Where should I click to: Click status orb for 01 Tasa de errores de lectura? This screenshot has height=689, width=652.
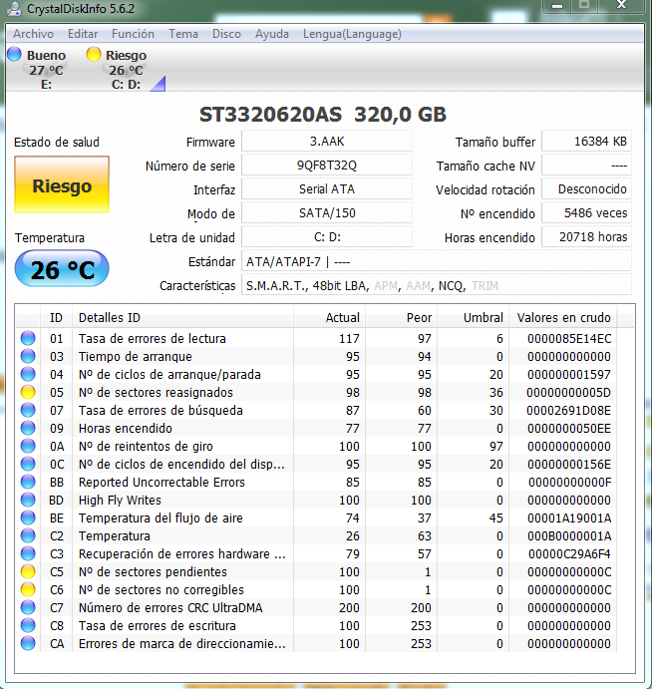click(x=28, y=338)
